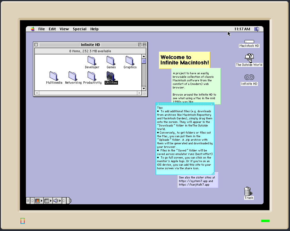Select The Outside World disk icon

(249, 57)
